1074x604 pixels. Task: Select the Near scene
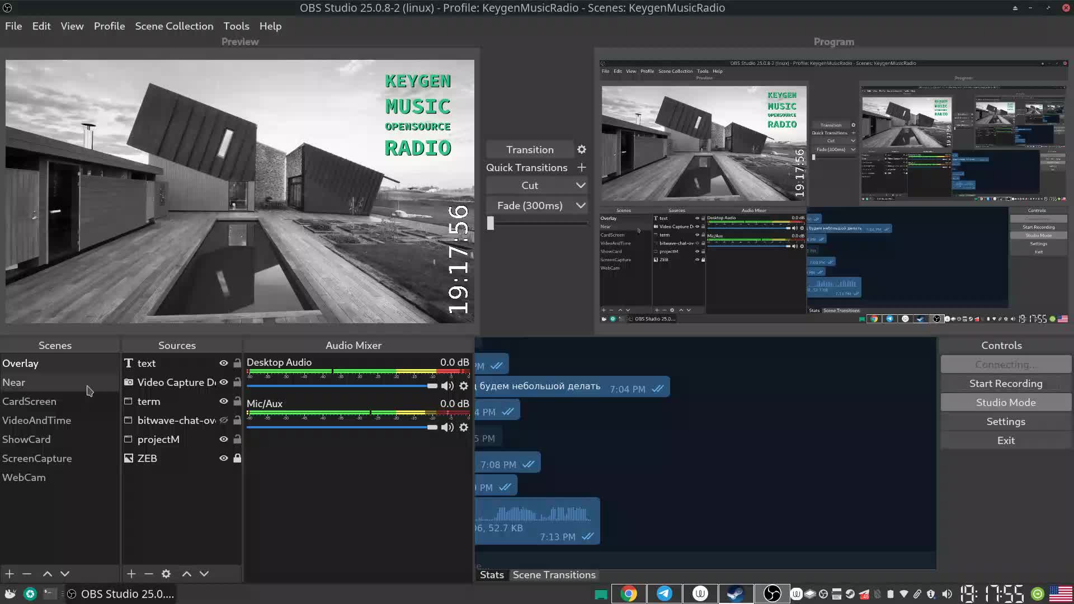pos(59,382)
